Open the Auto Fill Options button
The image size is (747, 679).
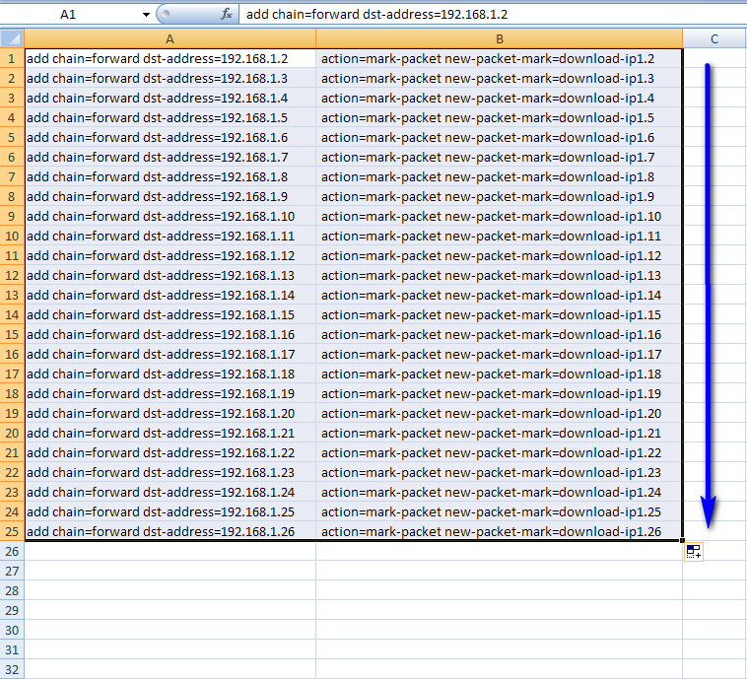(693, 552)
